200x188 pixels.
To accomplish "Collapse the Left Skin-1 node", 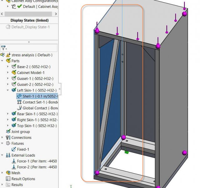I will pos(8,90).
